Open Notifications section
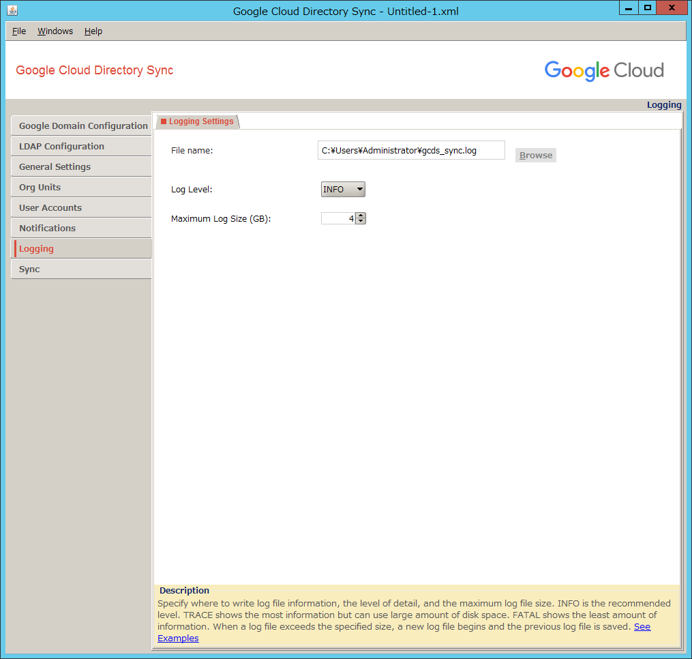The height and width of the screenshot is (659, 692). click(x=82, y=229)
